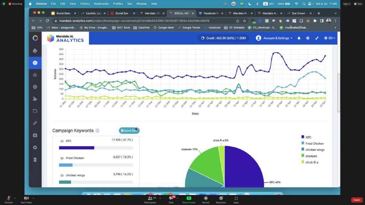Open the Chrome tab list dropdown arrow

tap(335, 13)
